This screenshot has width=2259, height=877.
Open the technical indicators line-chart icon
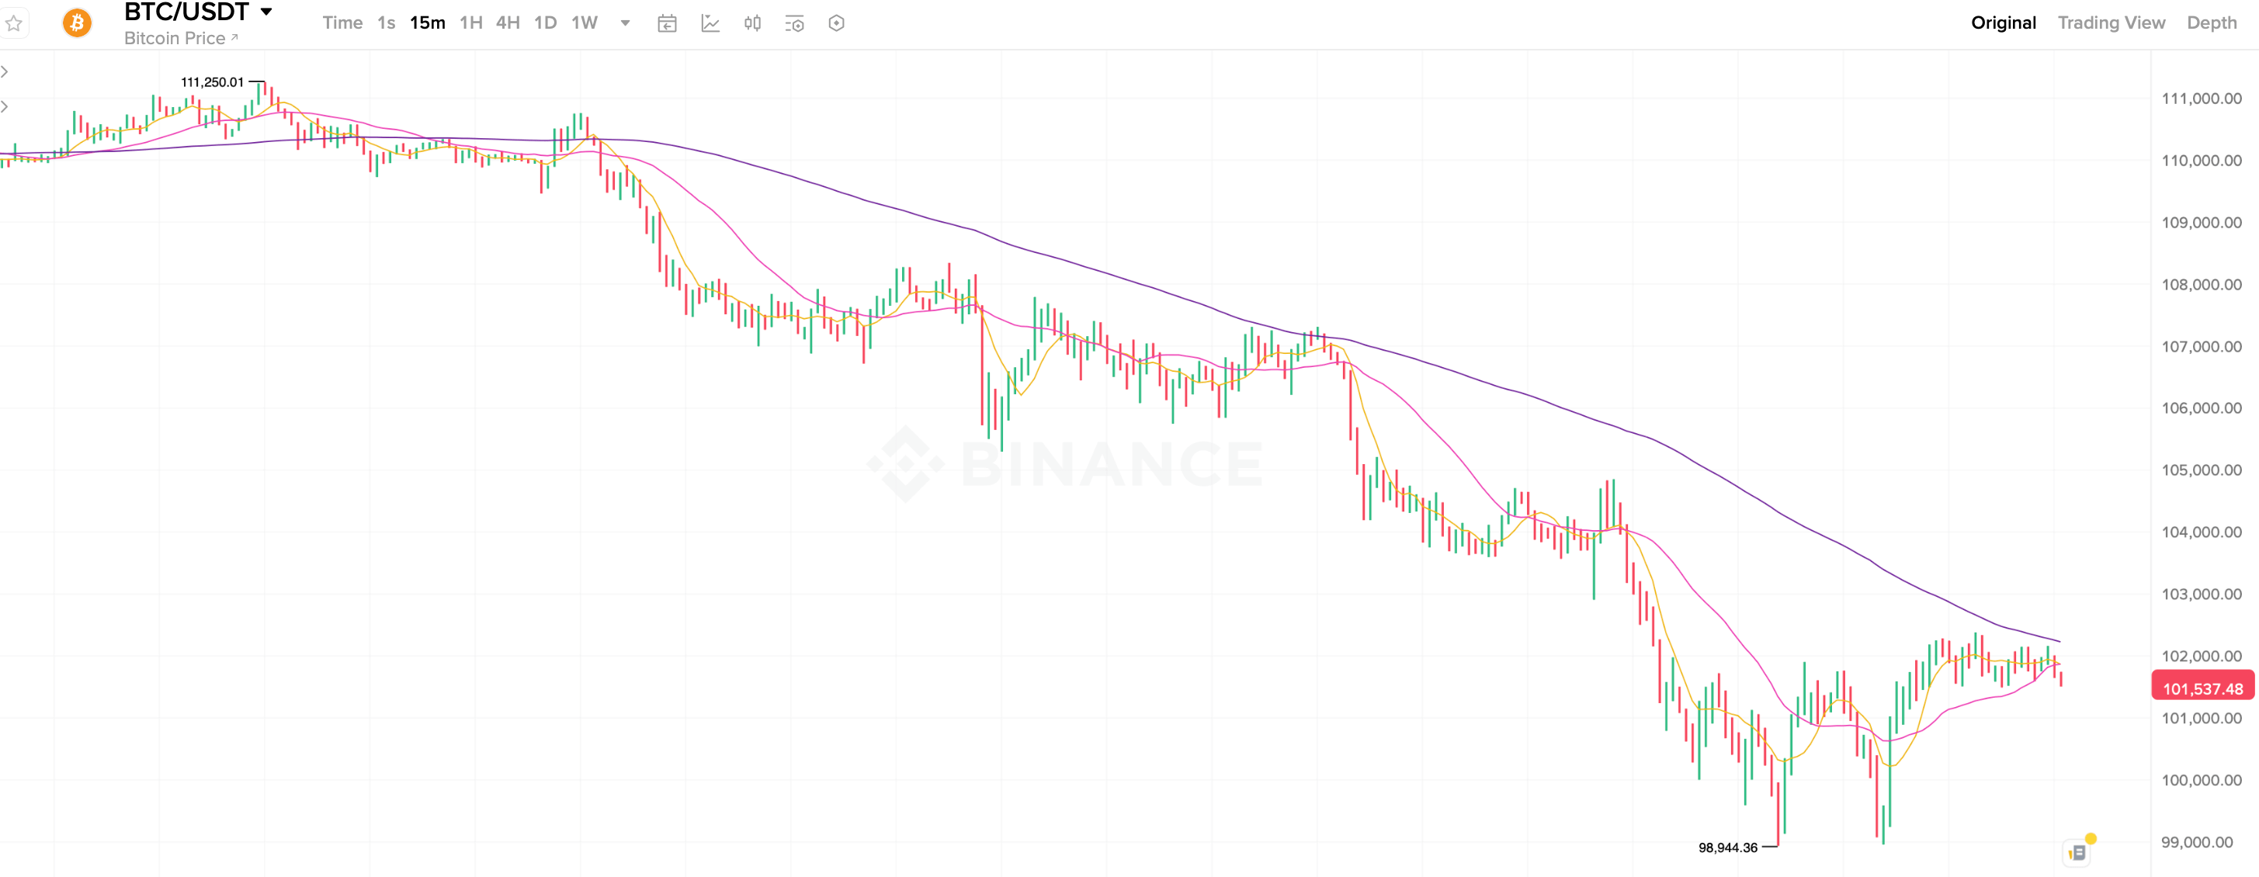tap(710, 24)
